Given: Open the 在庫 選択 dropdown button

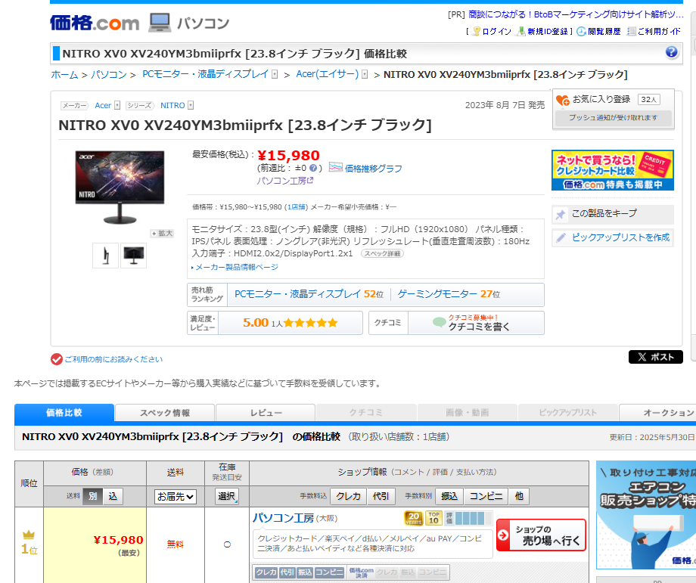Looking at the screenshot, I should (227, 496).
